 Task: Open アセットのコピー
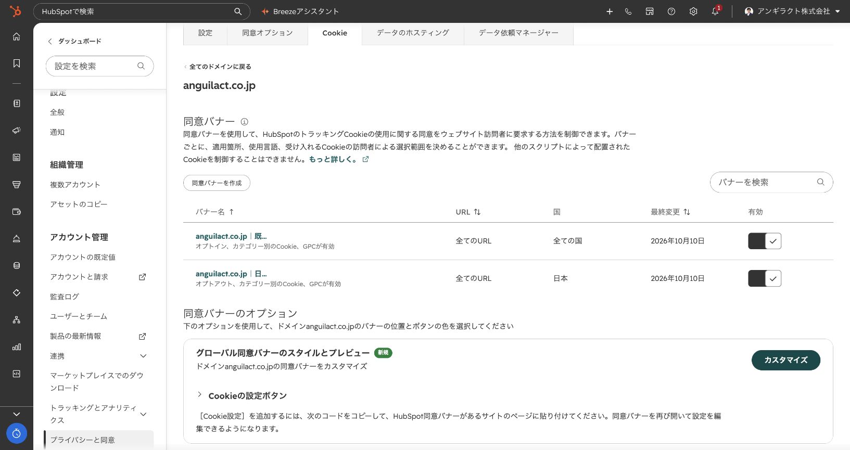point(79,204)
